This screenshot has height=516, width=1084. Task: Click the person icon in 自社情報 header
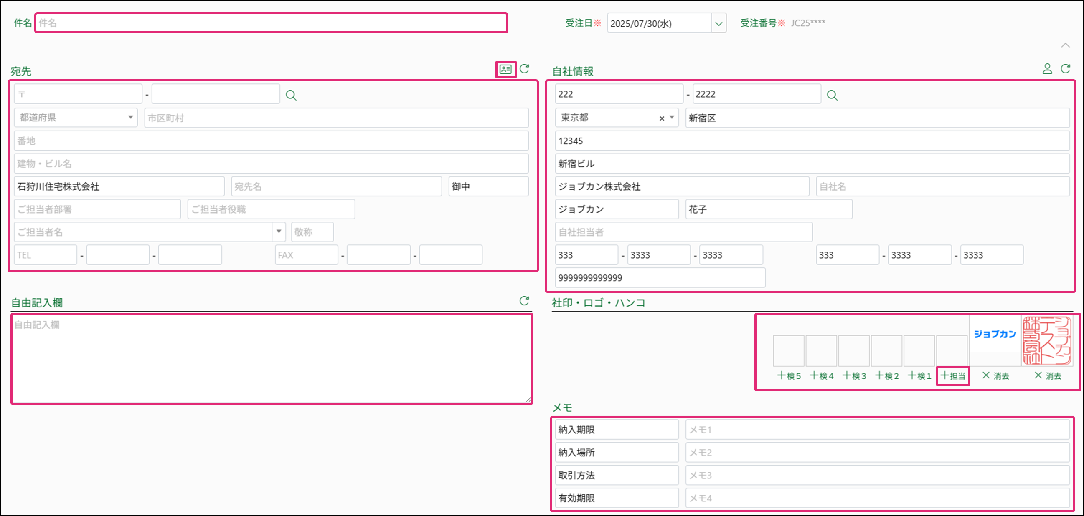pos(1047,69)
